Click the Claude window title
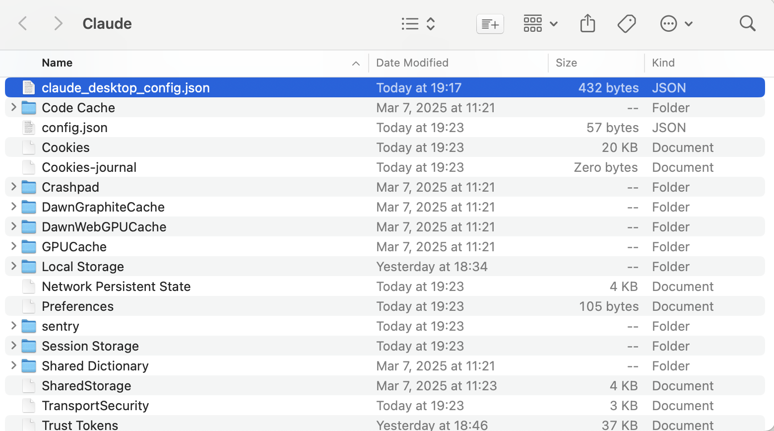774x431 pixels. coord(107,23)
